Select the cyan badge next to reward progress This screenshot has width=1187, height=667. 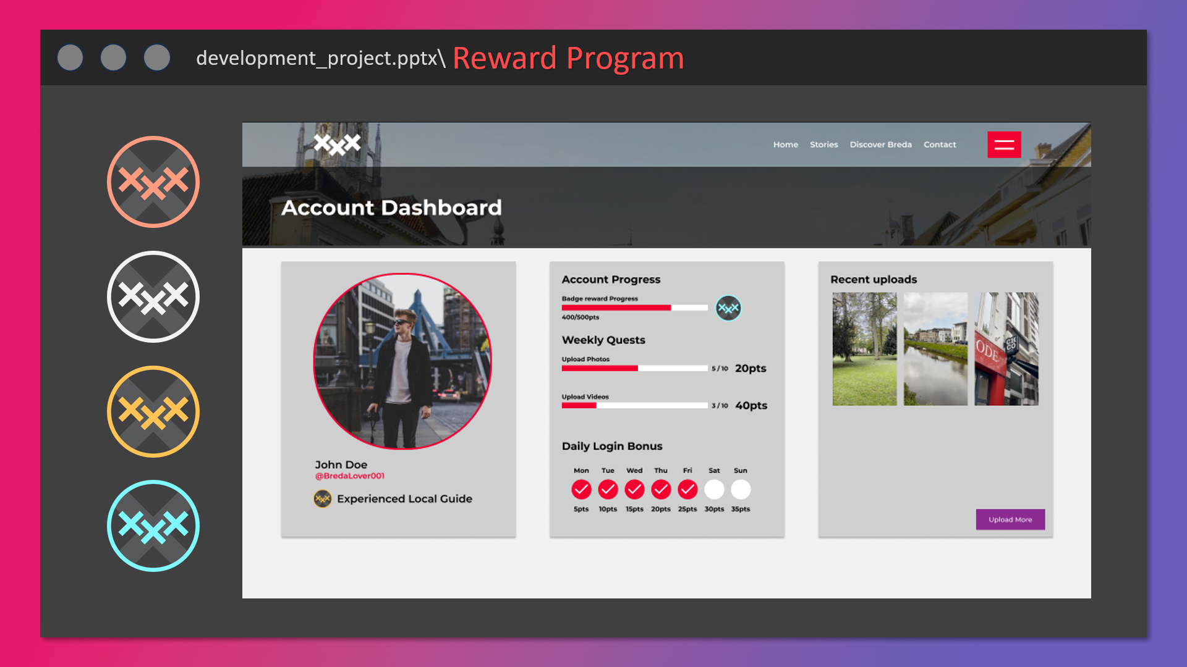coord(728,308)
